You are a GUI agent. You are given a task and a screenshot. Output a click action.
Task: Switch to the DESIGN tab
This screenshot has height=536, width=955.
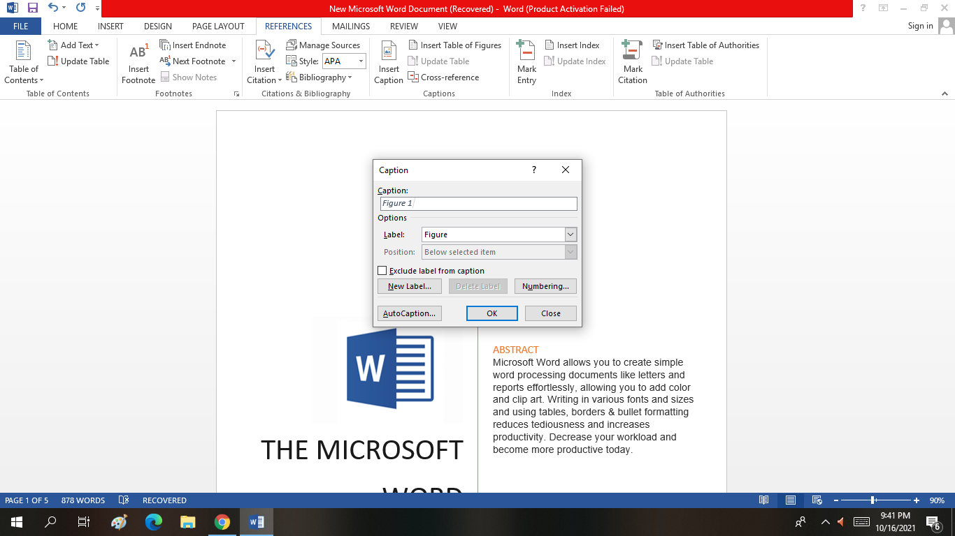pos(158,26)
